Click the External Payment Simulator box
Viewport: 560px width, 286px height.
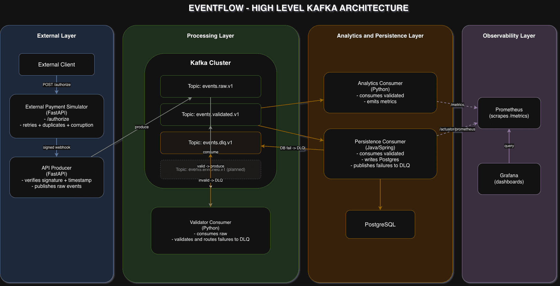pyautogui.click(x=57, y=116)
